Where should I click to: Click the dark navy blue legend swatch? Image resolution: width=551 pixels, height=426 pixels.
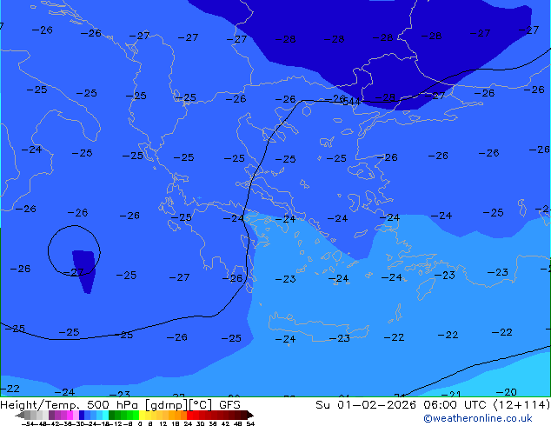pyautogui.click(x=82, y=415)
